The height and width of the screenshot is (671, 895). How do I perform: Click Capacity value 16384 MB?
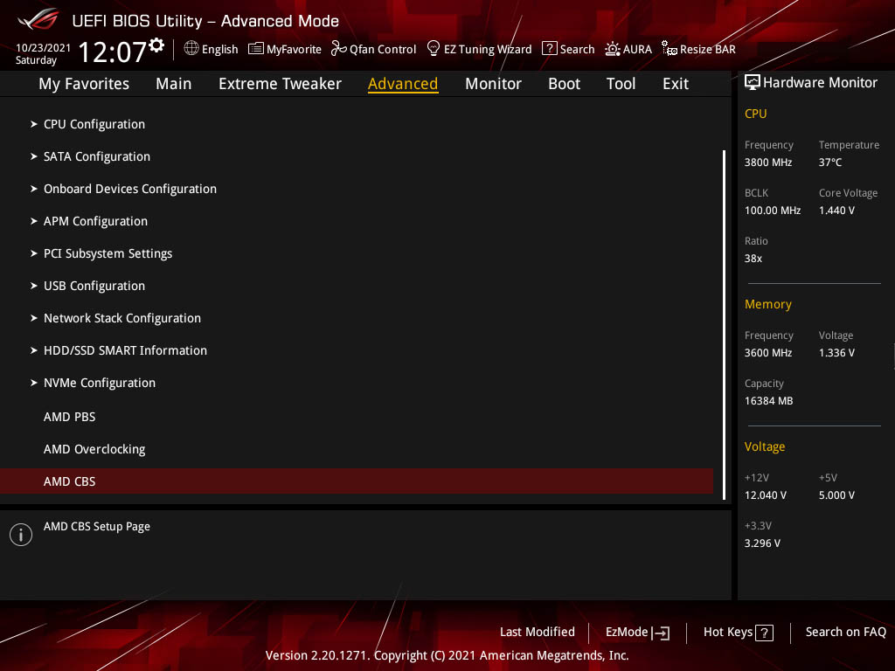tap(768, 400)
